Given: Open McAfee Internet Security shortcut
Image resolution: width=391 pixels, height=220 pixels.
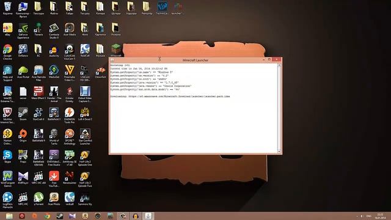Looking at the screenshot, I should (8, 116).
